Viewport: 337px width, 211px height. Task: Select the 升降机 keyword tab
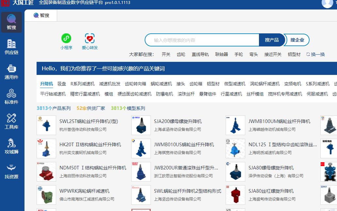point(46,84)
